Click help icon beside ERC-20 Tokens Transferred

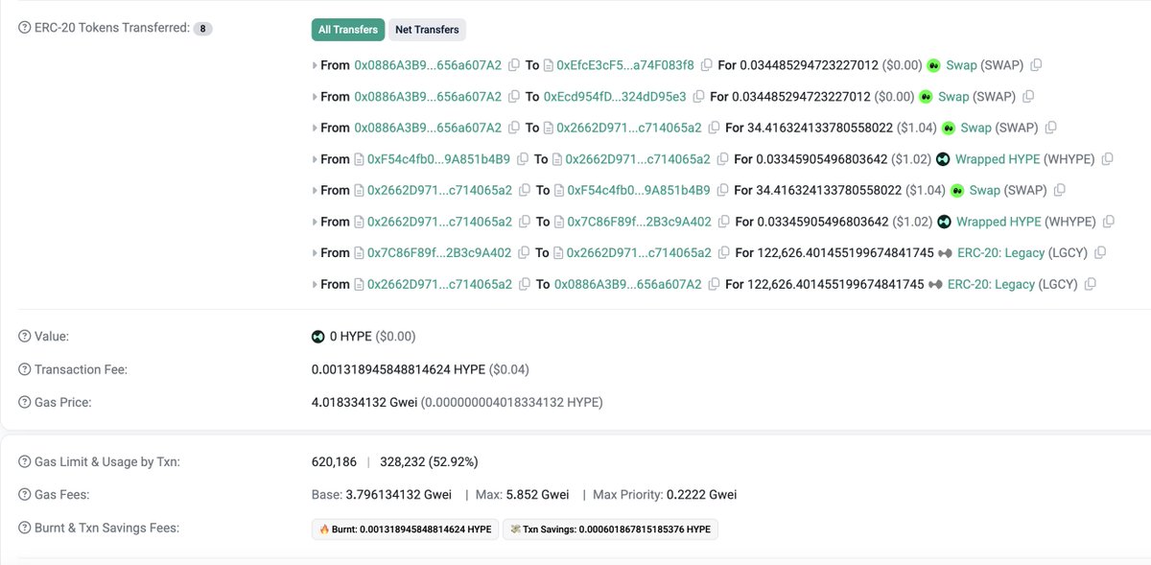(x=25, y=29)
